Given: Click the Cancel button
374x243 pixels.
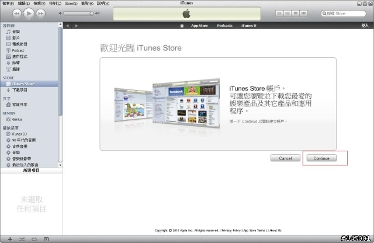Looking at the screenshot, I should coord(285,158).
